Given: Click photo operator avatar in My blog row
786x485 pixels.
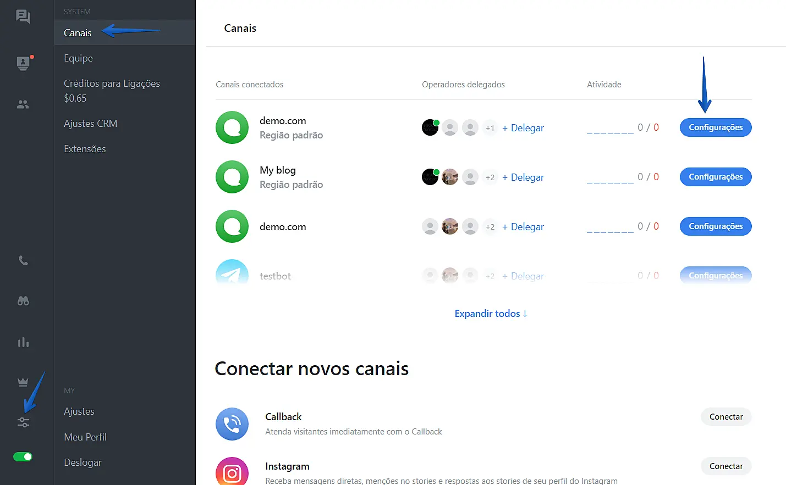Looking at the screenshot, I should (450, 177).
